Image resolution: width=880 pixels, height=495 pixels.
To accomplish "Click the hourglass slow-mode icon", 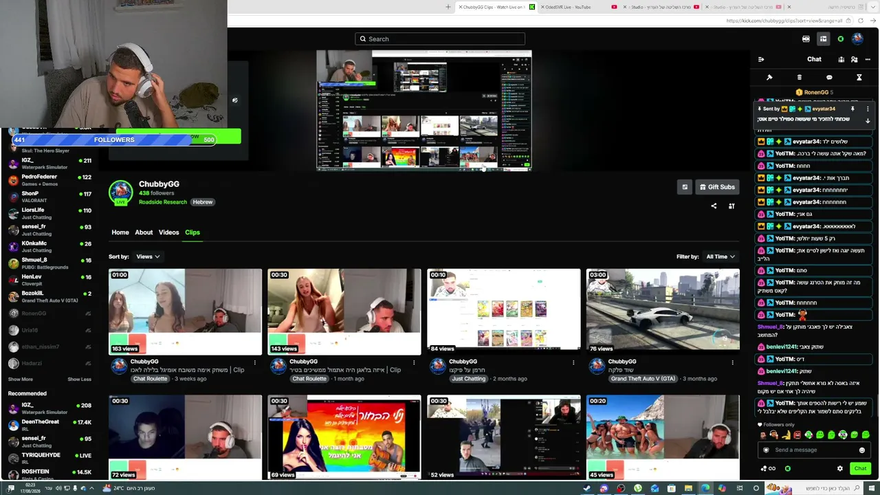I will [859, 78].
